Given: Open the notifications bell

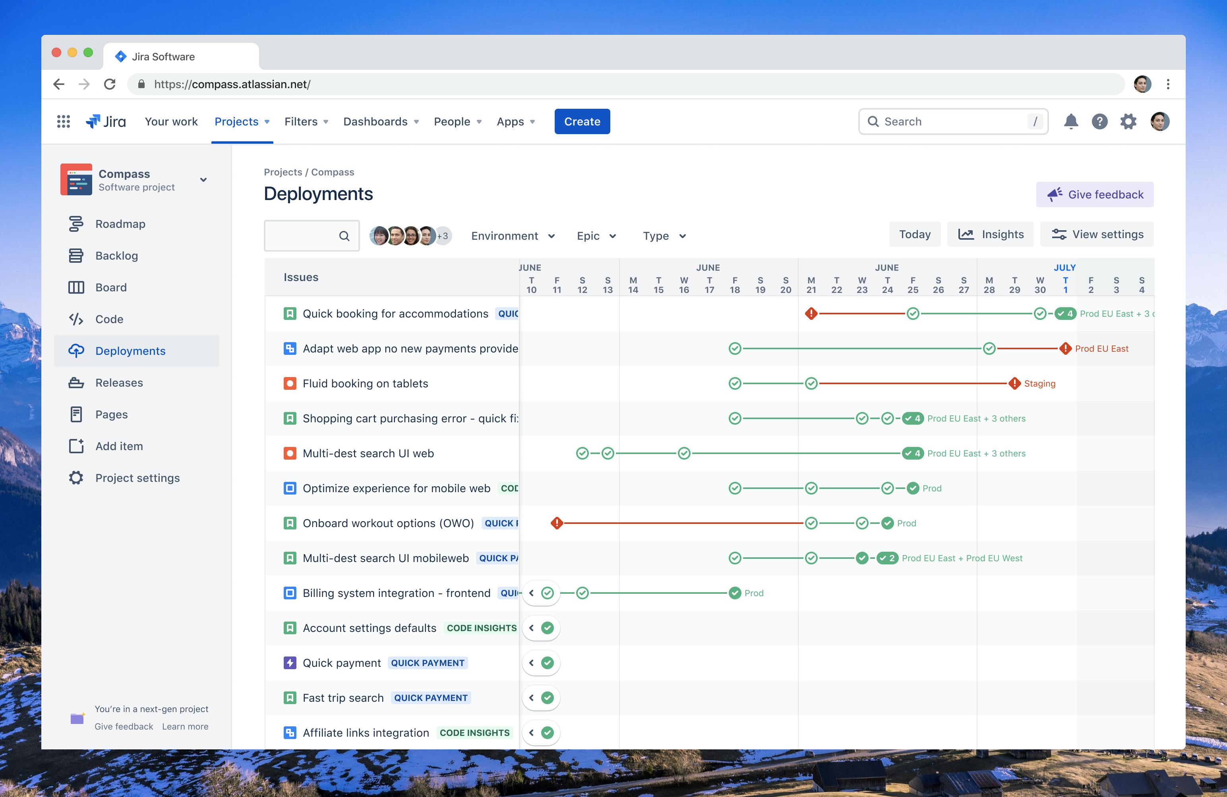Looking at the screenshot, I should [1071, 121].
